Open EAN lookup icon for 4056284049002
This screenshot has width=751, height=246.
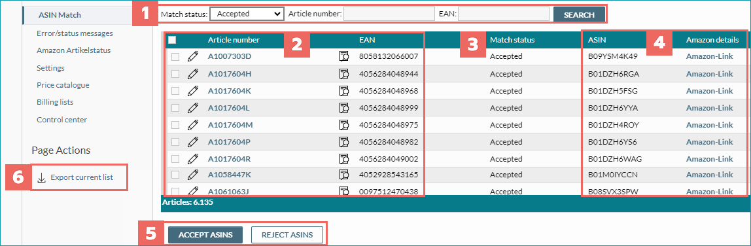point(343,159)
